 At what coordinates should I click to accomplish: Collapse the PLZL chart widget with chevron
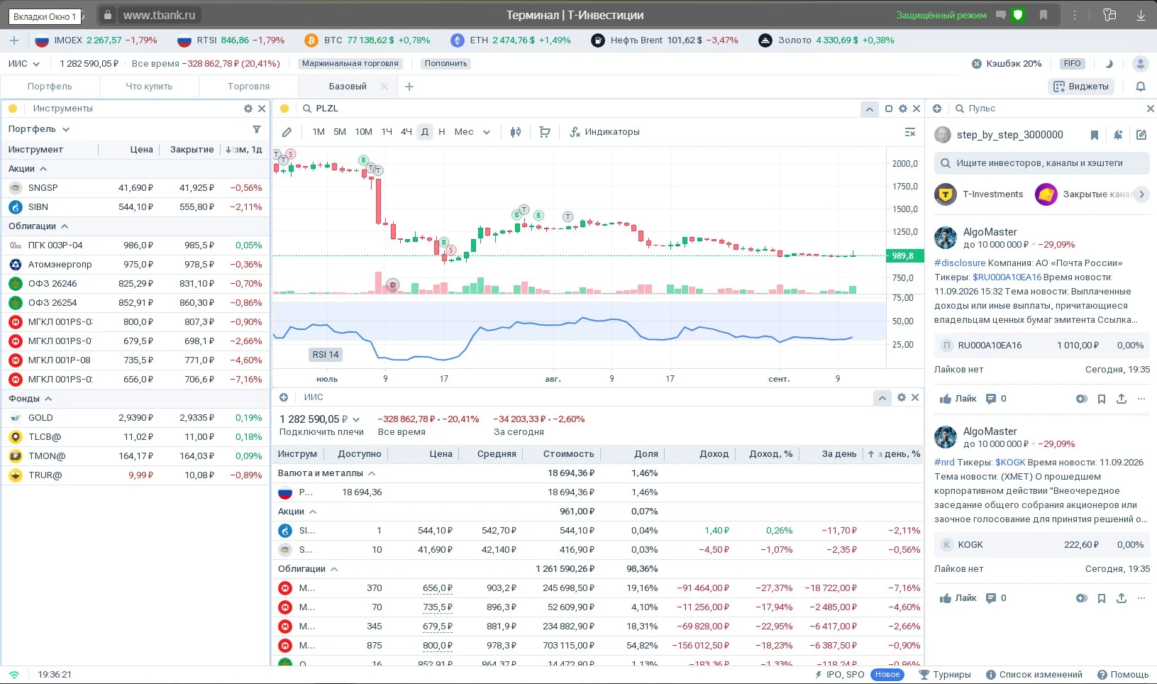pyautogui.click(x=869, y=109)
